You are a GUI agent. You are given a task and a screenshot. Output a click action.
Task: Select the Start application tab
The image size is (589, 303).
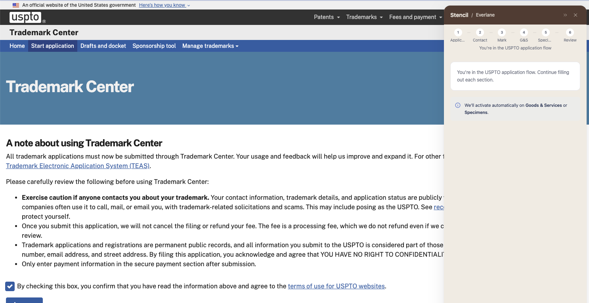[53, 46]
